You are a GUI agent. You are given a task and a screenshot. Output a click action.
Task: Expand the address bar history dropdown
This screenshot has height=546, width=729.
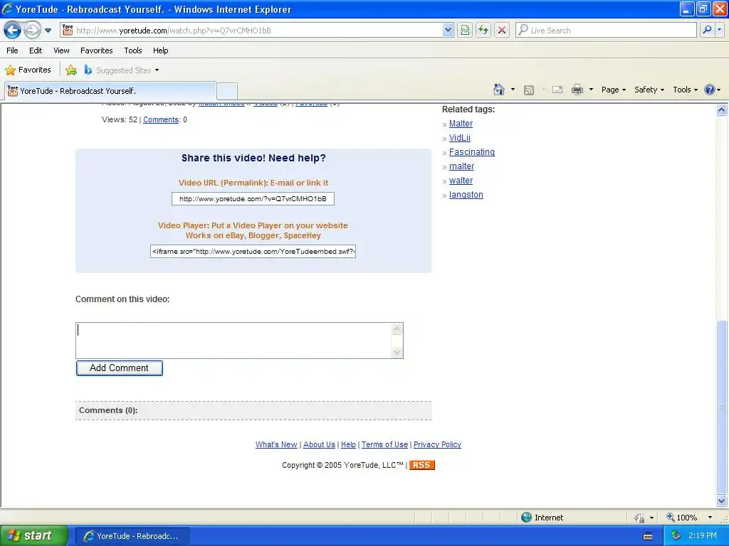coord(448,31)
